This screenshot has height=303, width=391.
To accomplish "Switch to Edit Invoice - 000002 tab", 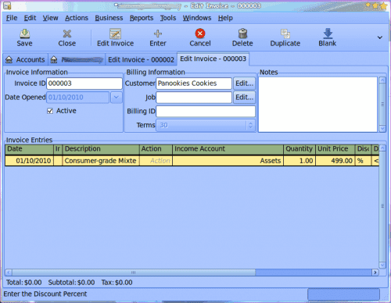I will (141, 59).
